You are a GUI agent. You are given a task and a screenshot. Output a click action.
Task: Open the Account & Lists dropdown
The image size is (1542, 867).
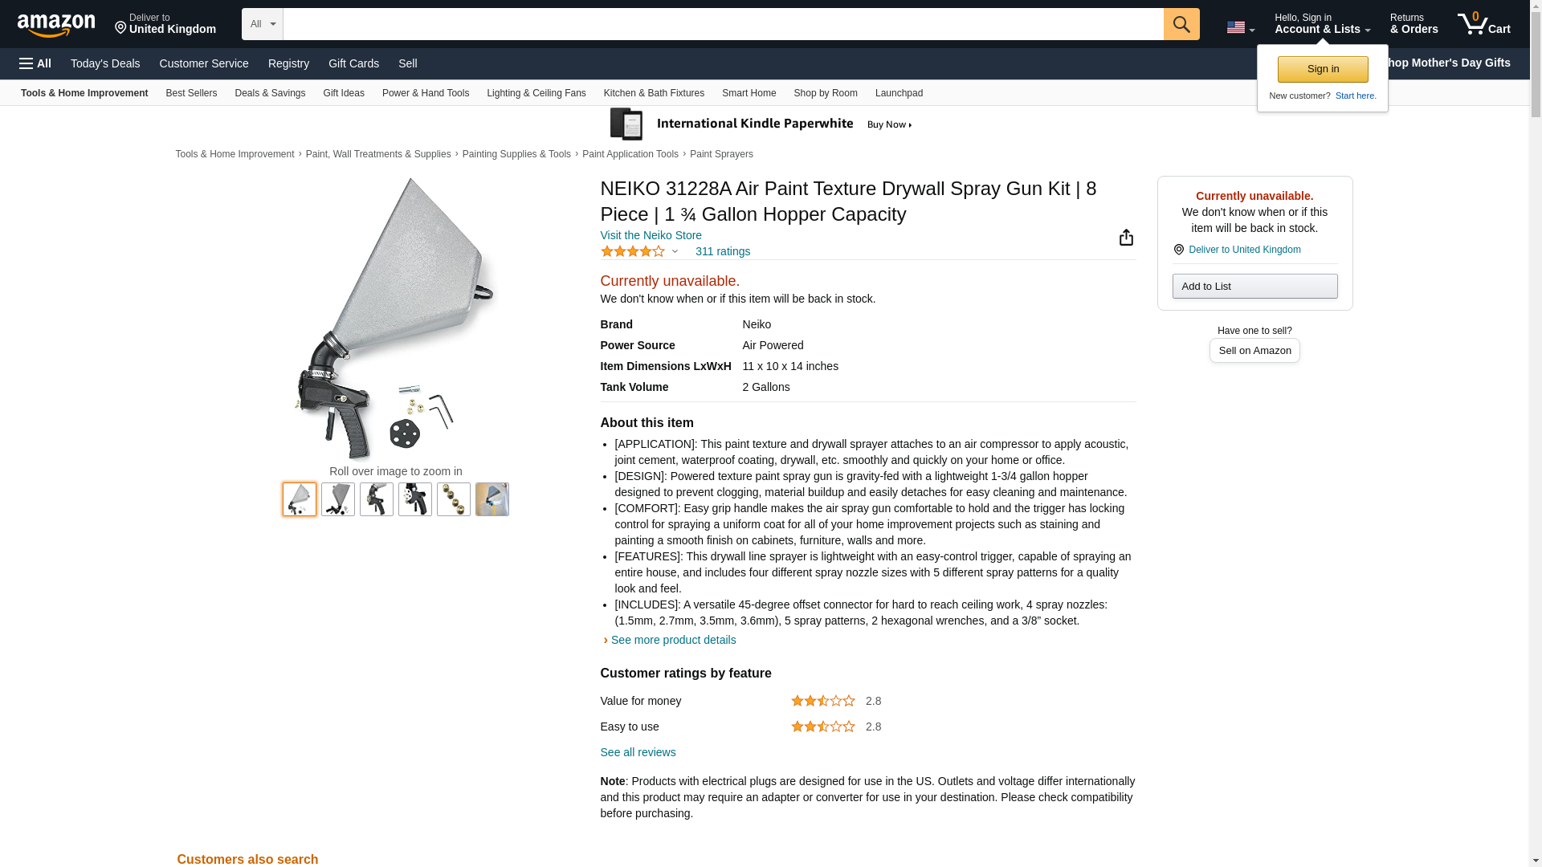[x=1322, y=24]
